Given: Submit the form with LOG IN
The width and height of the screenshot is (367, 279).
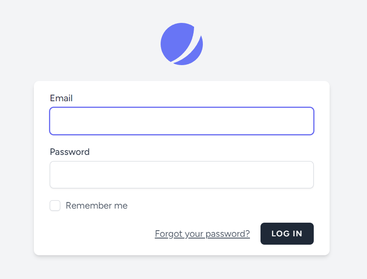Looking at the screenshot, I should point(287,234).
